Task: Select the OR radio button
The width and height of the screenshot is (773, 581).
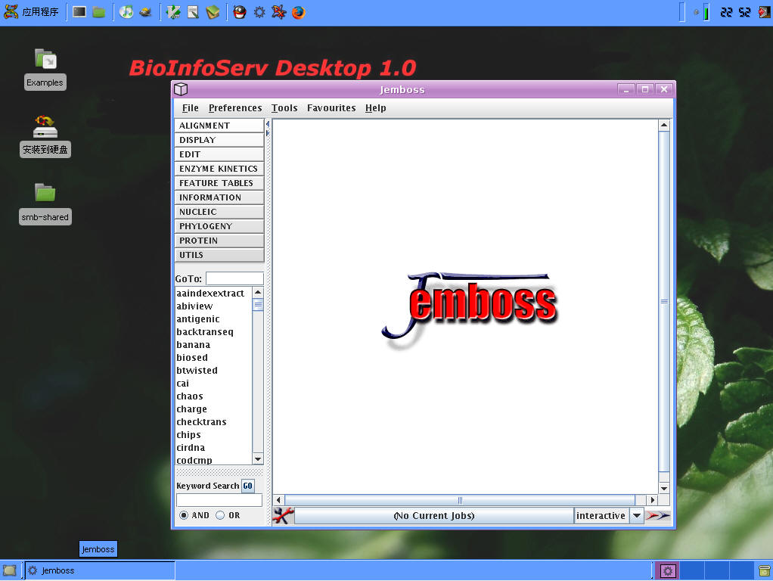Action: (220, 515)
